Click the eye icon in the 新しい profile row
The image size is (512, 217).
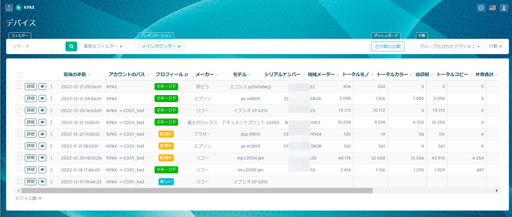tap(43, 182)
